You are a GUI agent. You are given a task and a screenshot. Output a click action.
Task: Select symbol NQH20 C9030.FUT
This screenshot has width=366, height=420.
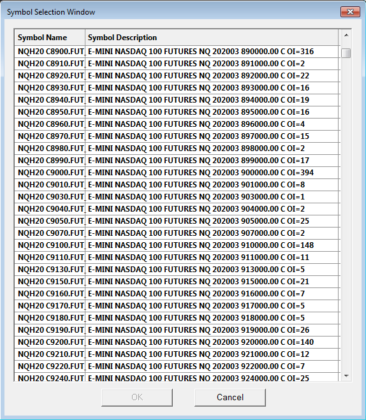tap(50, 196)
